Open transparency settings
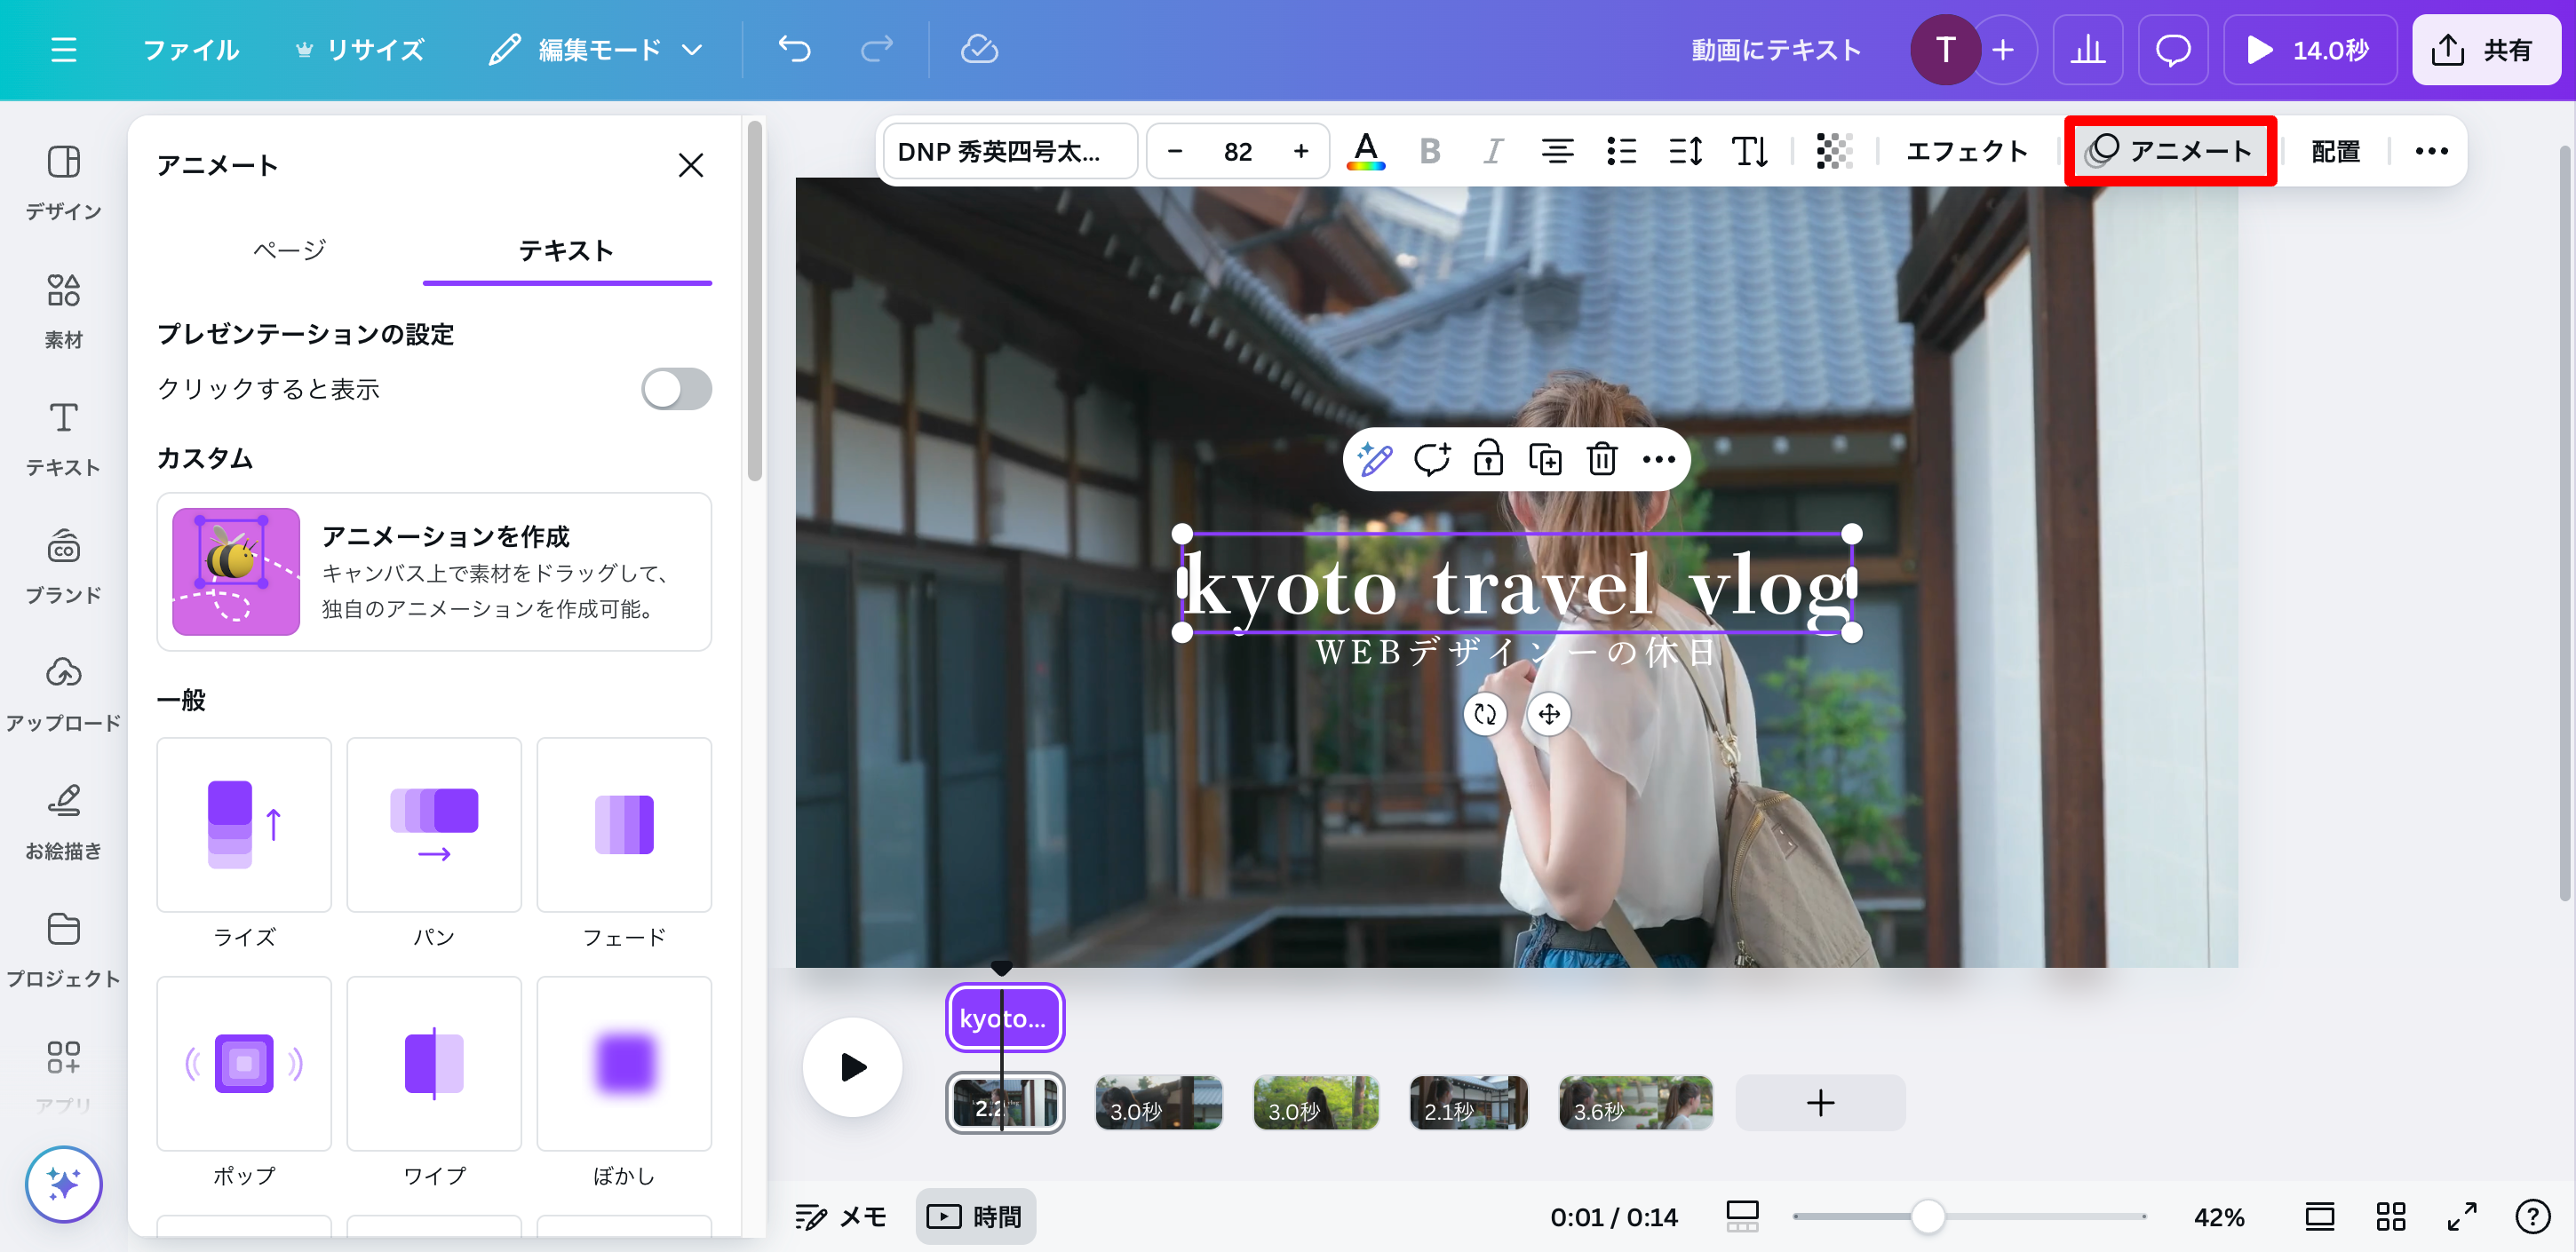 pyautogui.click(x=1834, y=151)
